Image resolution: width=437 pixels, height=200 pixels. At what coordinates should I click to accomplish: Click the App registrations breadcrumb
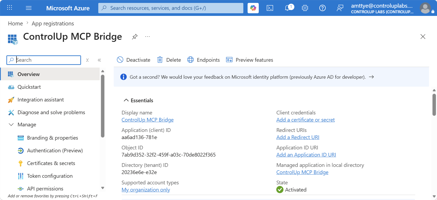(53, 24)
